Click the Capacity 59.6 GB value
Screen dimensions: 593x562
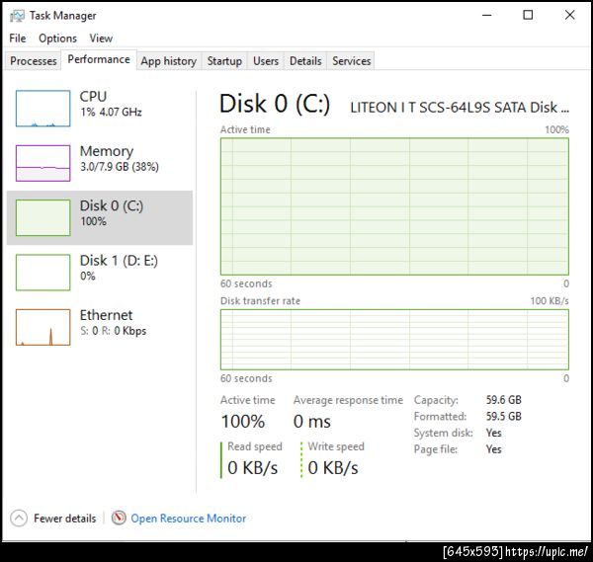[x=504, y=400]
